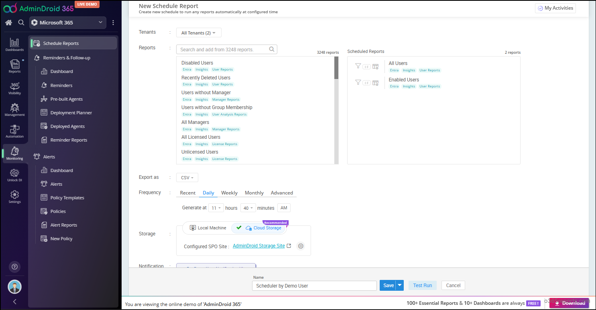
Task: Switch to the Recent frequency tab
Action: (187, 193)
